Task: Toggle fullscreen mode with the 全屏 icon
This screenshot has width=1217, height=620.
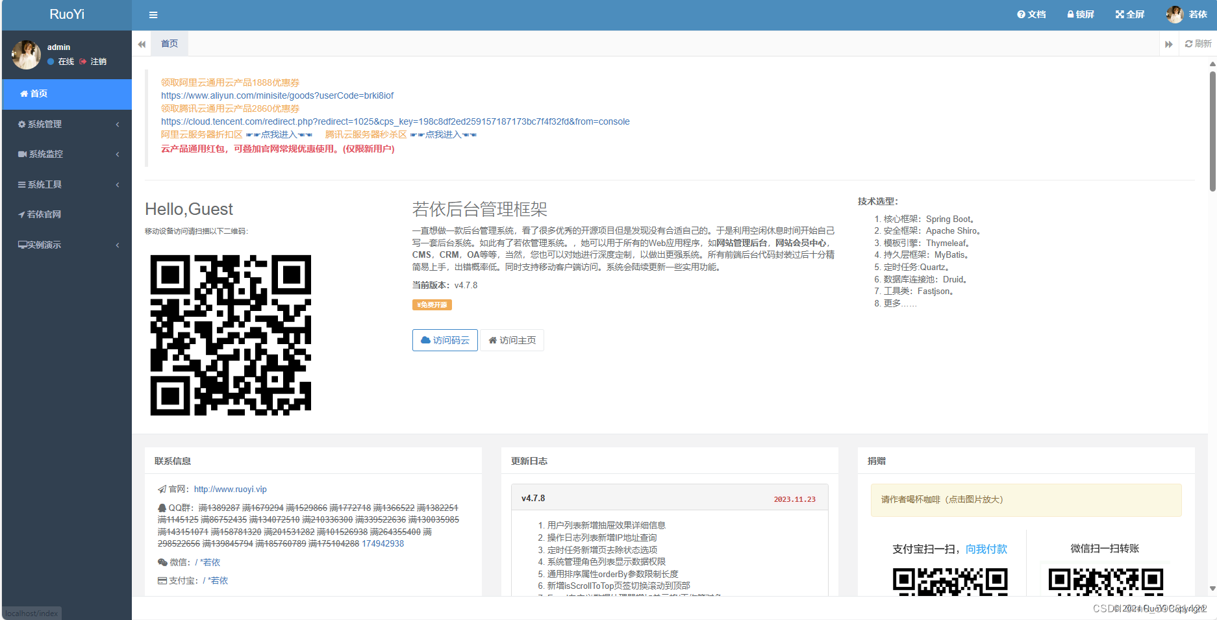Action: pyautogui.click(x=1129, y=14)
